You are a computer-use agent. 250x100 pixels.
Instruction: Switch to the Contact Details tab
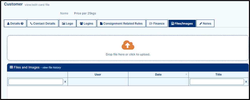coord(43,24)
